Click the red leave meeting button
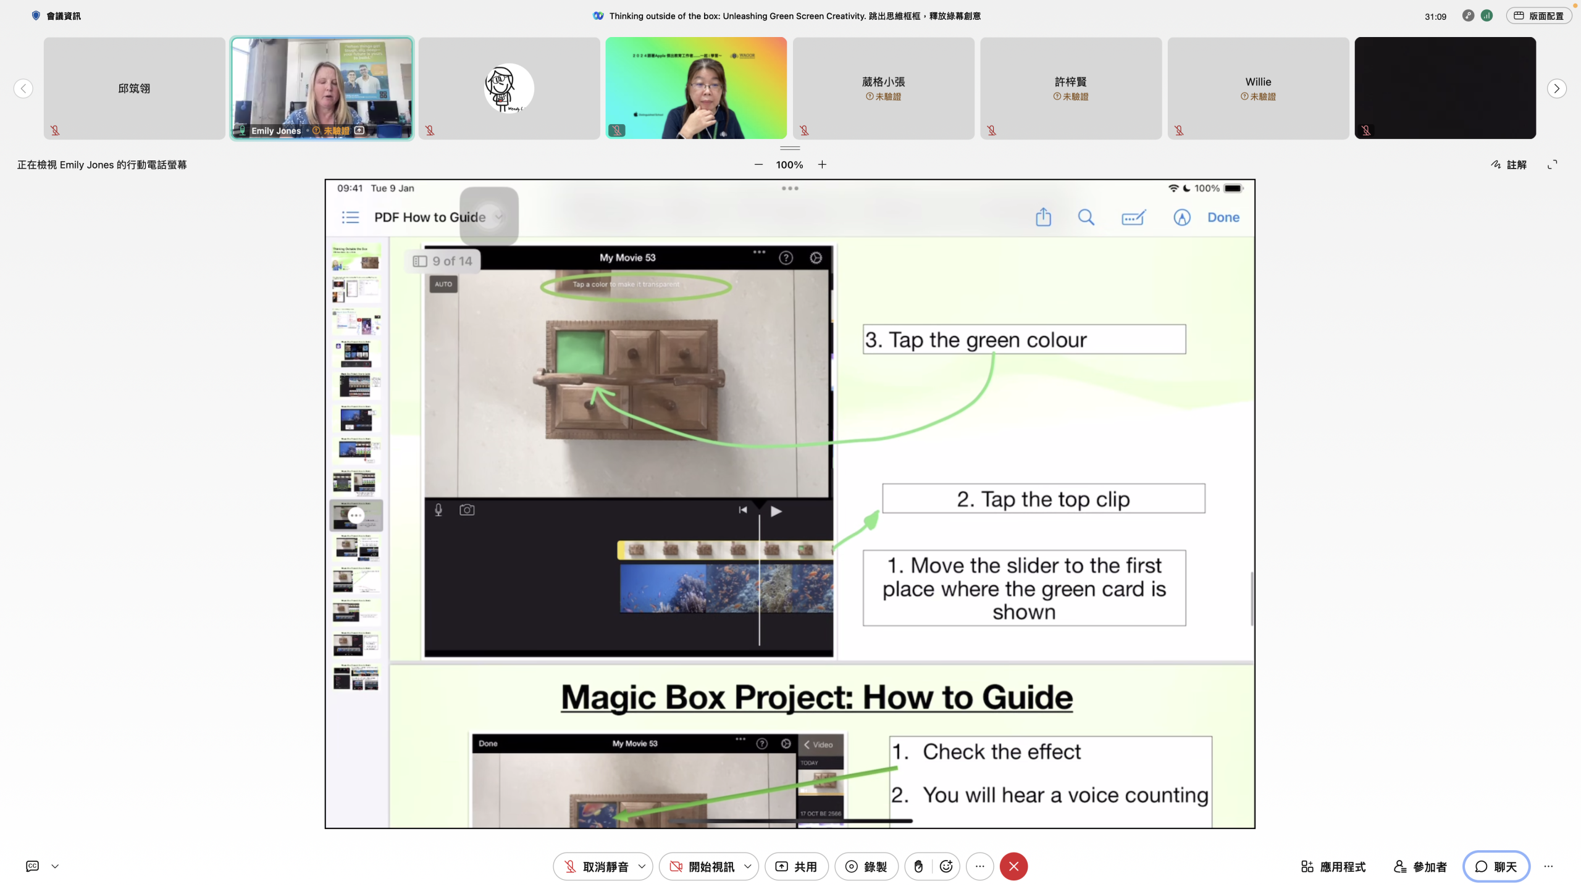 tap(1013, 866)
